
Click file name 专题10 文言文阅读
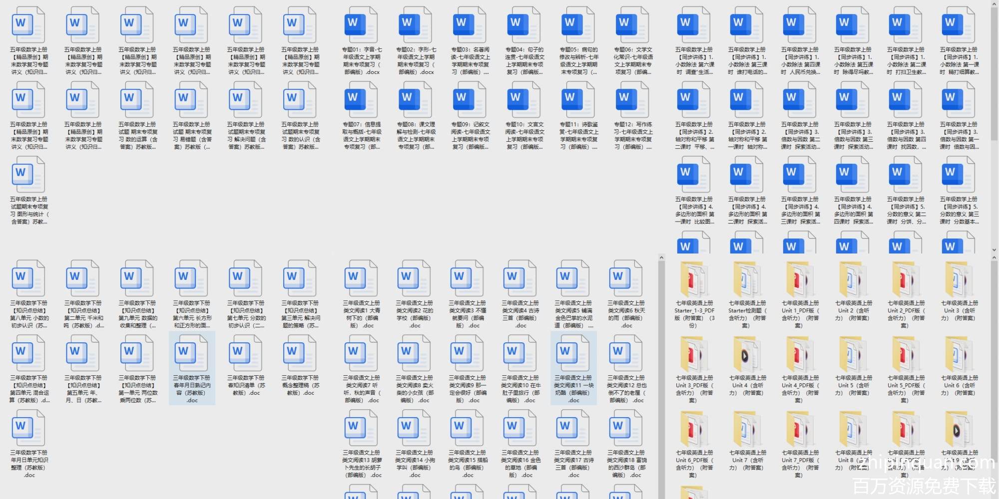[524, 136]
